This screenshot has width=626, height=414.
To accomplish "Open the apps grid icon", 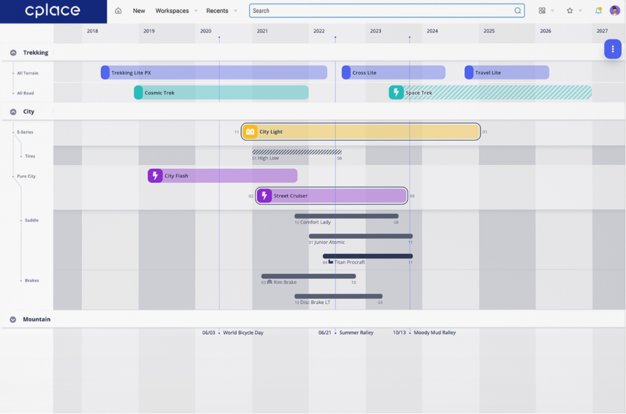I will click(542, 11).
